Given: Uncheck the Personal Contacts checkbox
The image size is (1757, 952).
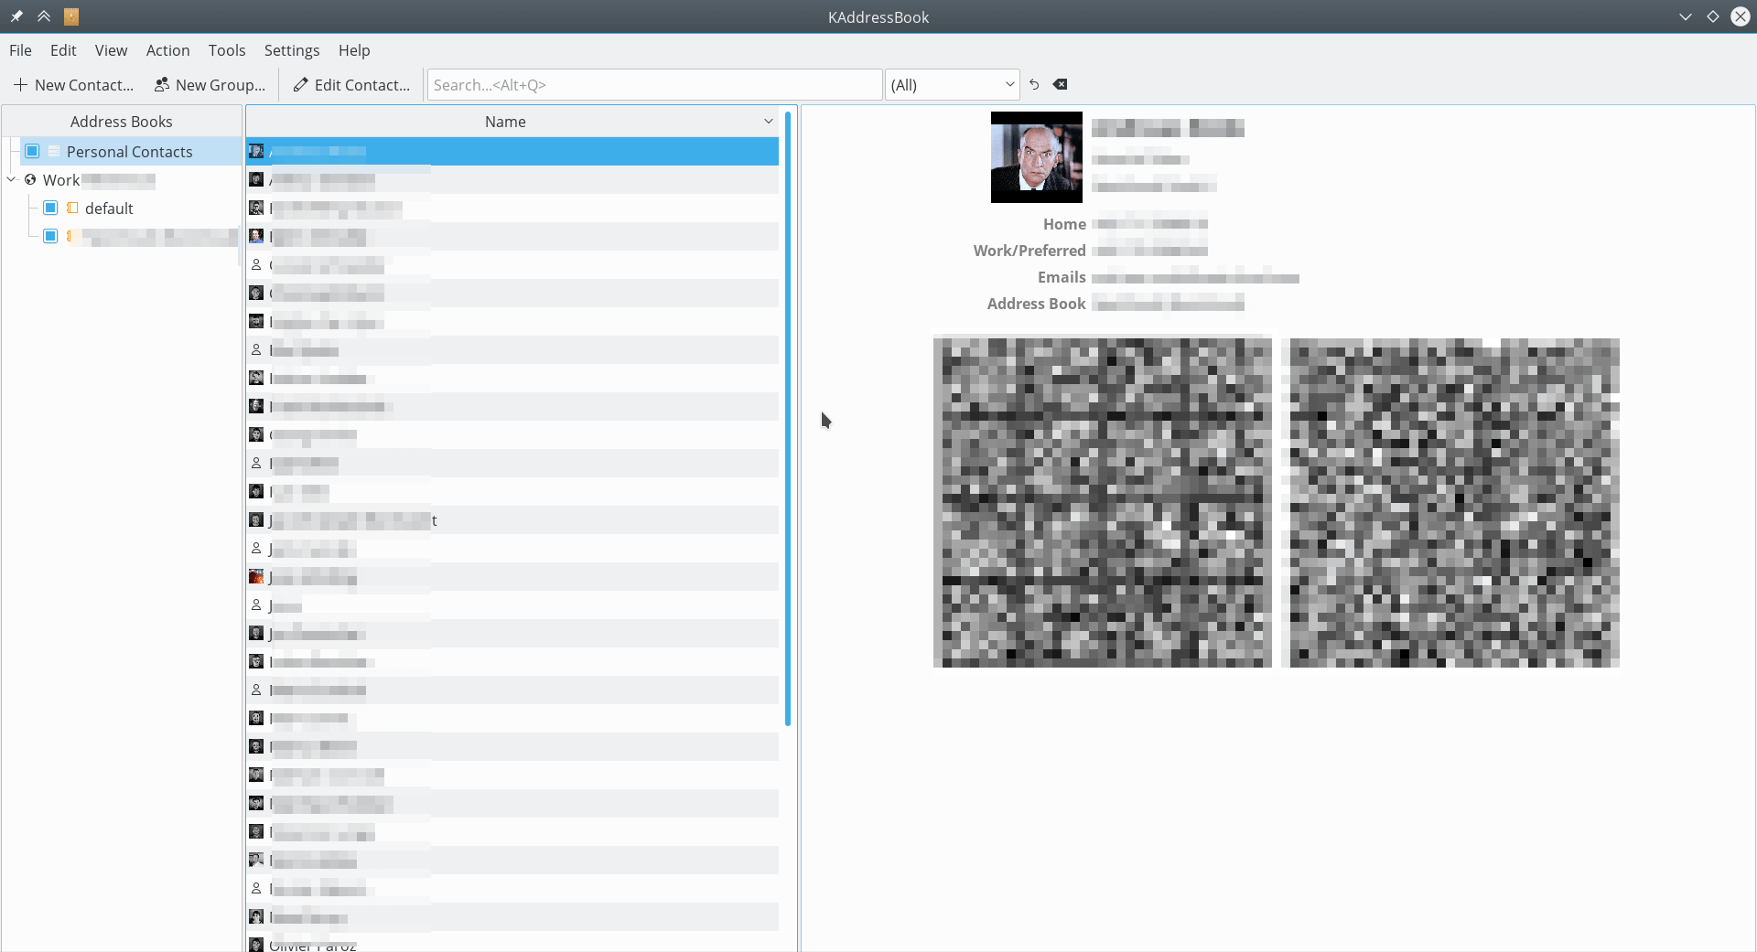Looking at the screenshot, I should tap(32, 150).
